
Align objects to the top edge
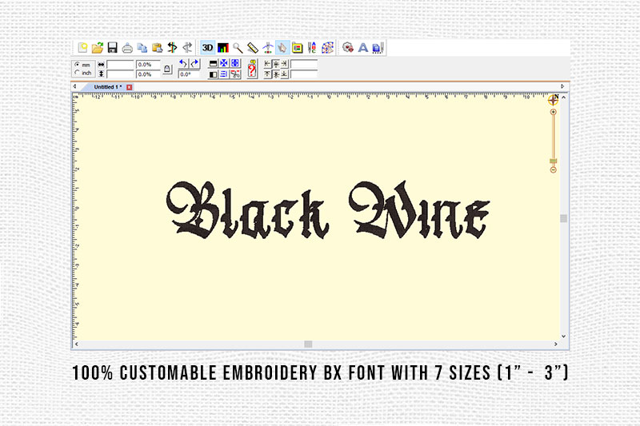coord(267,74)
